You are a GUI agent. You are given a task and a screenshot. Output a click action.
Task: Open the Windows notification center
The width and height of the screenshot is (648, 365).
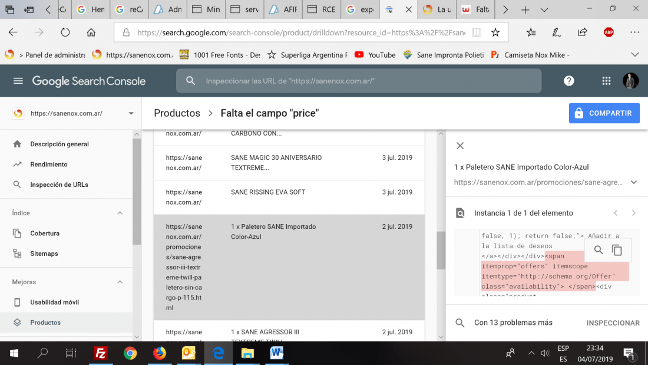(629, 353)
